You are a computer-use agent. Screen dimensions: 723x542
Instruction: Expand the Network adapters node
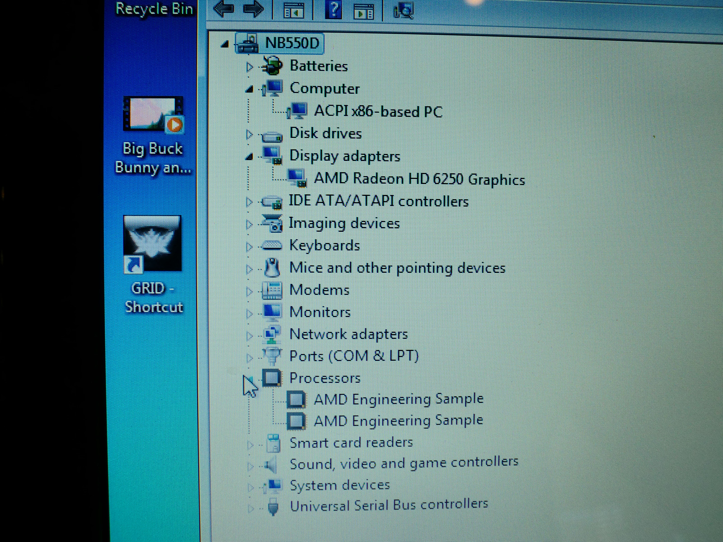(249, 336)
